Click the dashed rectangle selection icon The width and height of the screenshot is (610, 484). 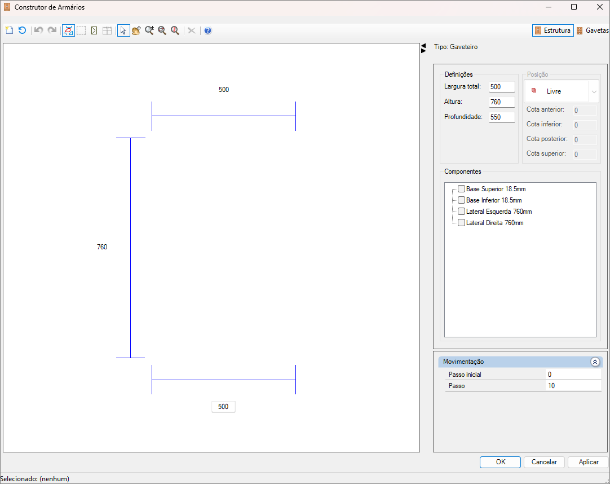click(x=81, y=30)
